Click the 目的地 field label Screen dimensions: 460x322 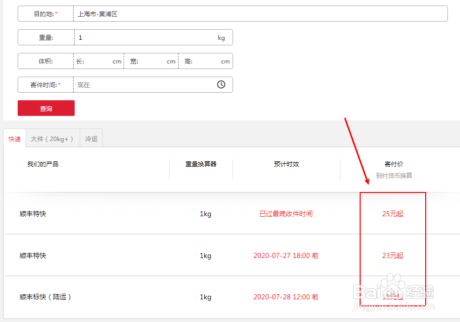(45, 14)
